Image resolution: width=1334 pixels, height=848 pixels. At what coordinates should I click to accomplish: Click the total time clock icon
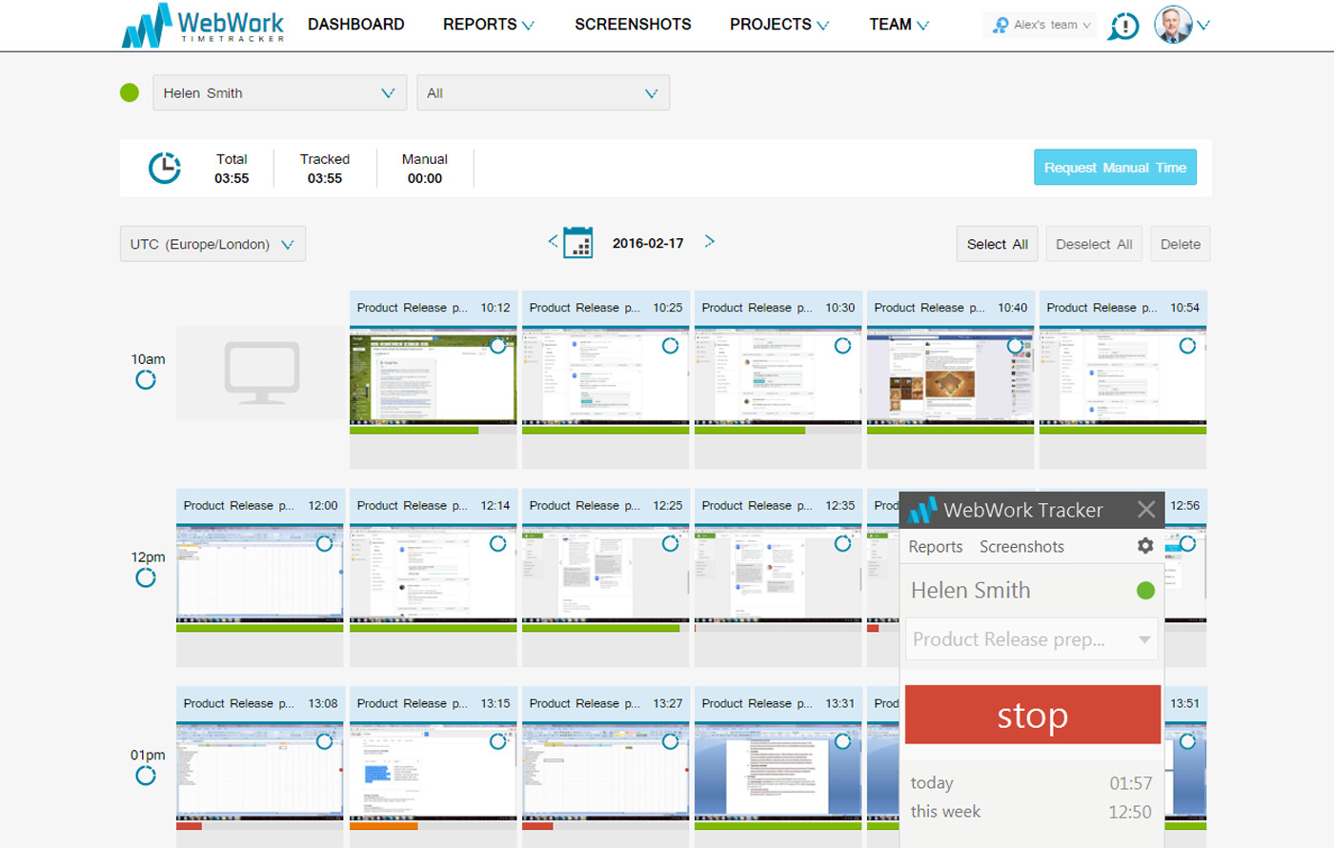(x=165, y=168)
